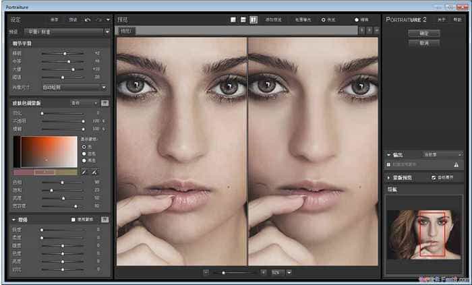Enable the checkbox in the Enhancements header
This screenshot has width=472, height=285.
point(73,220)
